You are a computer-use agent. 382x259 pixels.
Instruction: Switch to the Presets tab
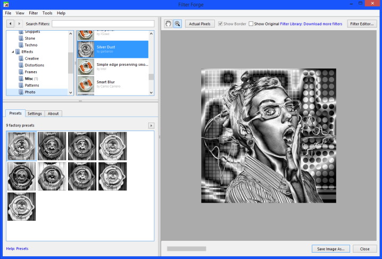pyautogui.click(x=15, y=113)
